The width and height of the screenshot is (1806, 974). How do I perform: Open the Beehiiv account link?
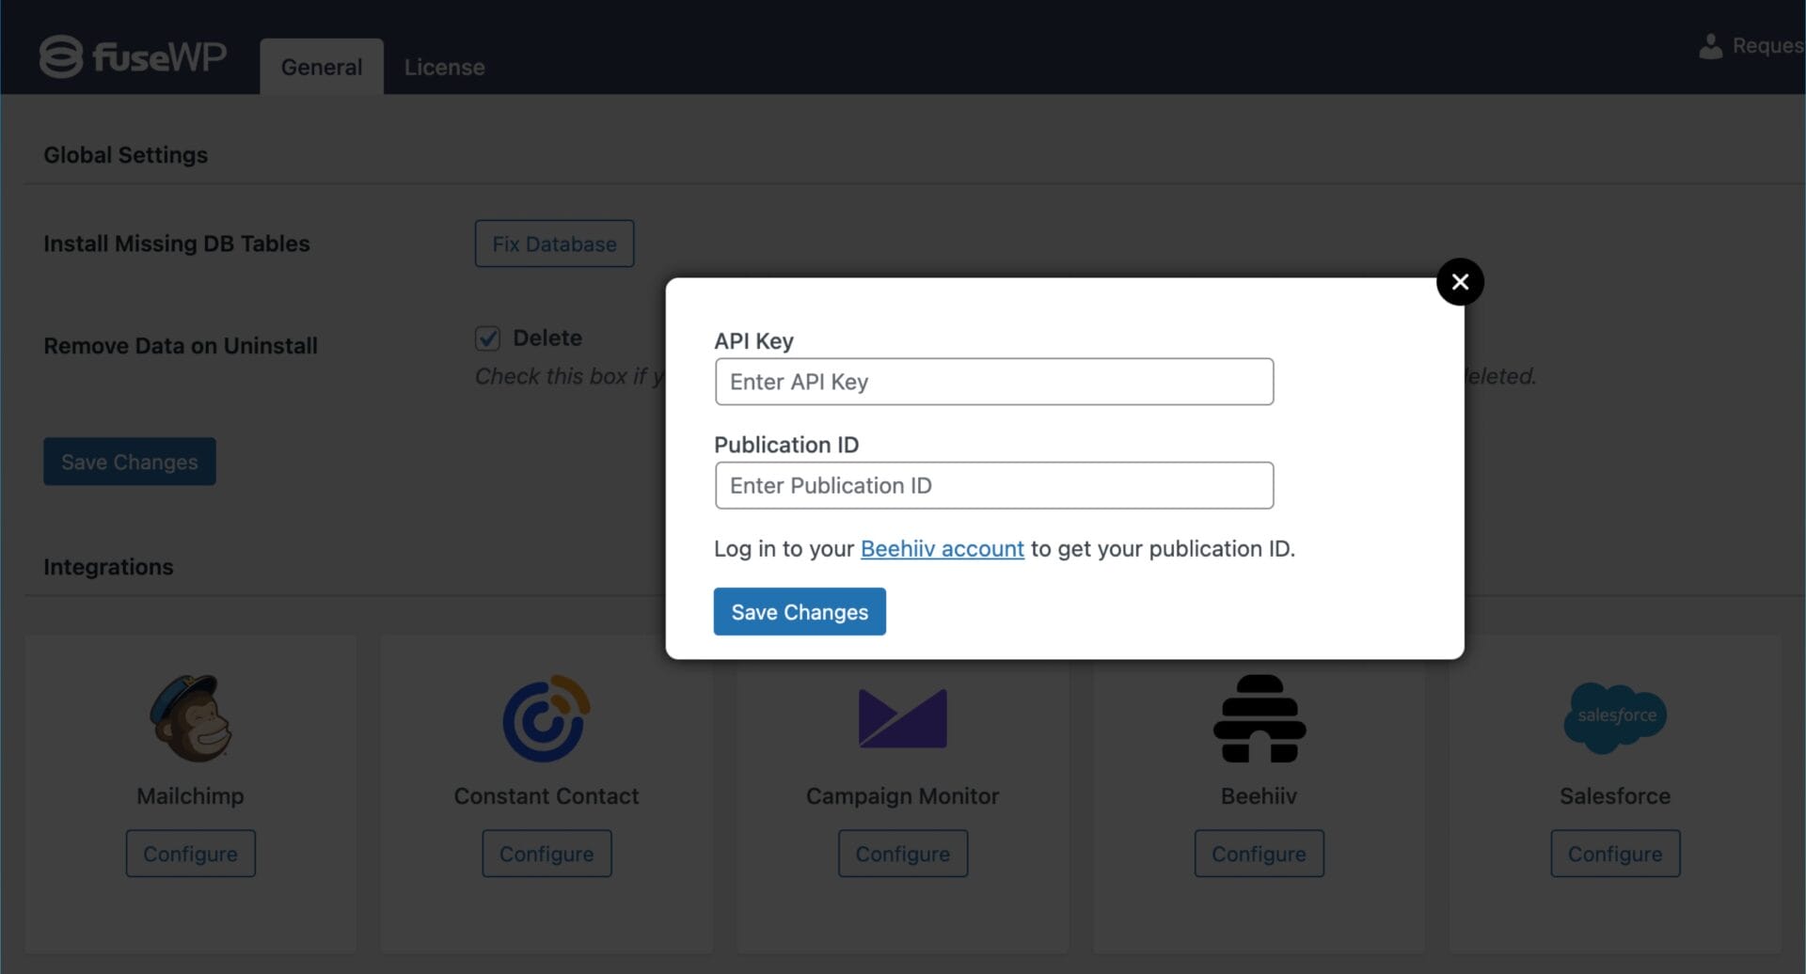pyautogui.click(x=942, y=549)
